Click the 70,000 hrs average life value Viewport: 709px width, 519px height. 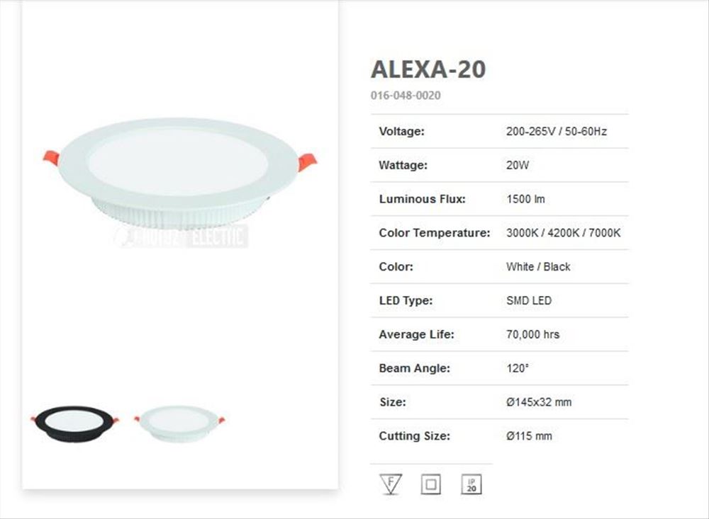click(x=532, y=334)
